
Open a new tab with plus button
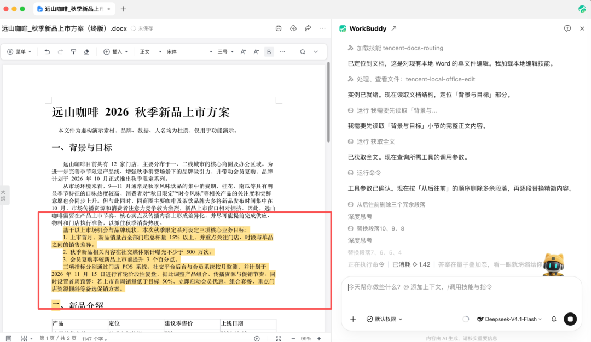[x=123, y=9]
